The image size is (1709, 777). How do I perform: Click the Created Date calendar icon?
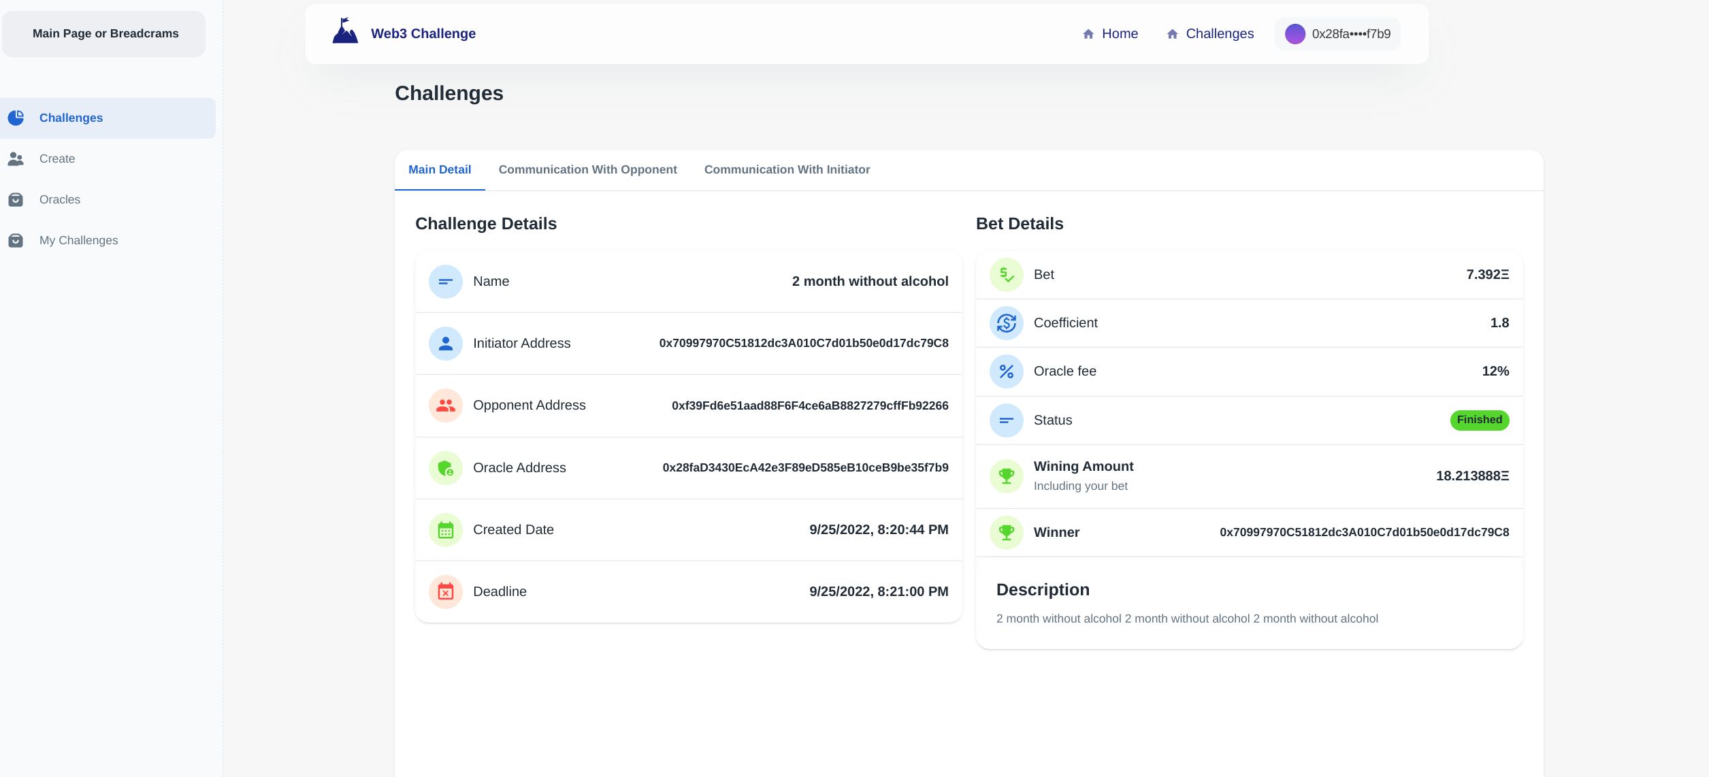446,530
